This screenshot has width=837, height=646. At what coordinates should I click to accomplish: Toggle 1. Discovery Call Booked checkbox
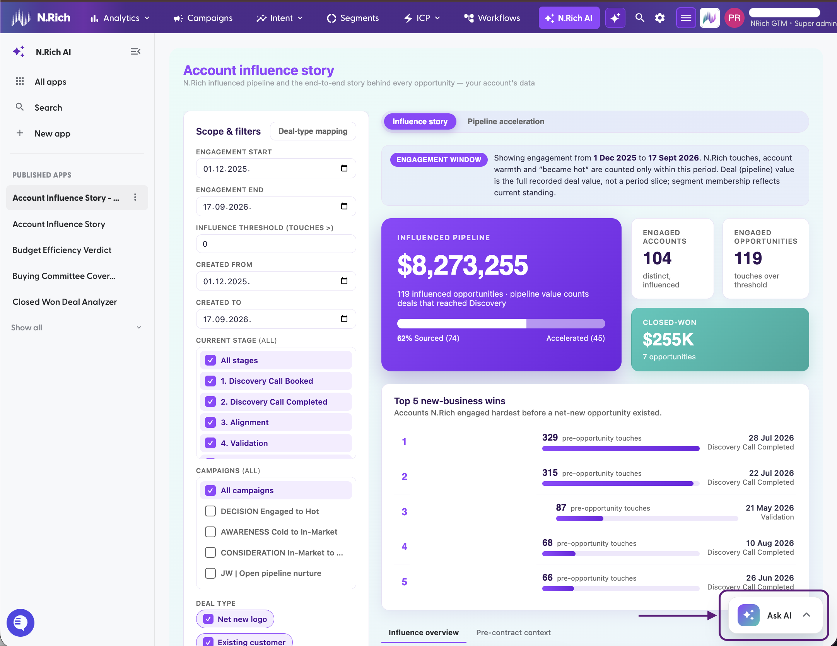[x=210, y=381]
